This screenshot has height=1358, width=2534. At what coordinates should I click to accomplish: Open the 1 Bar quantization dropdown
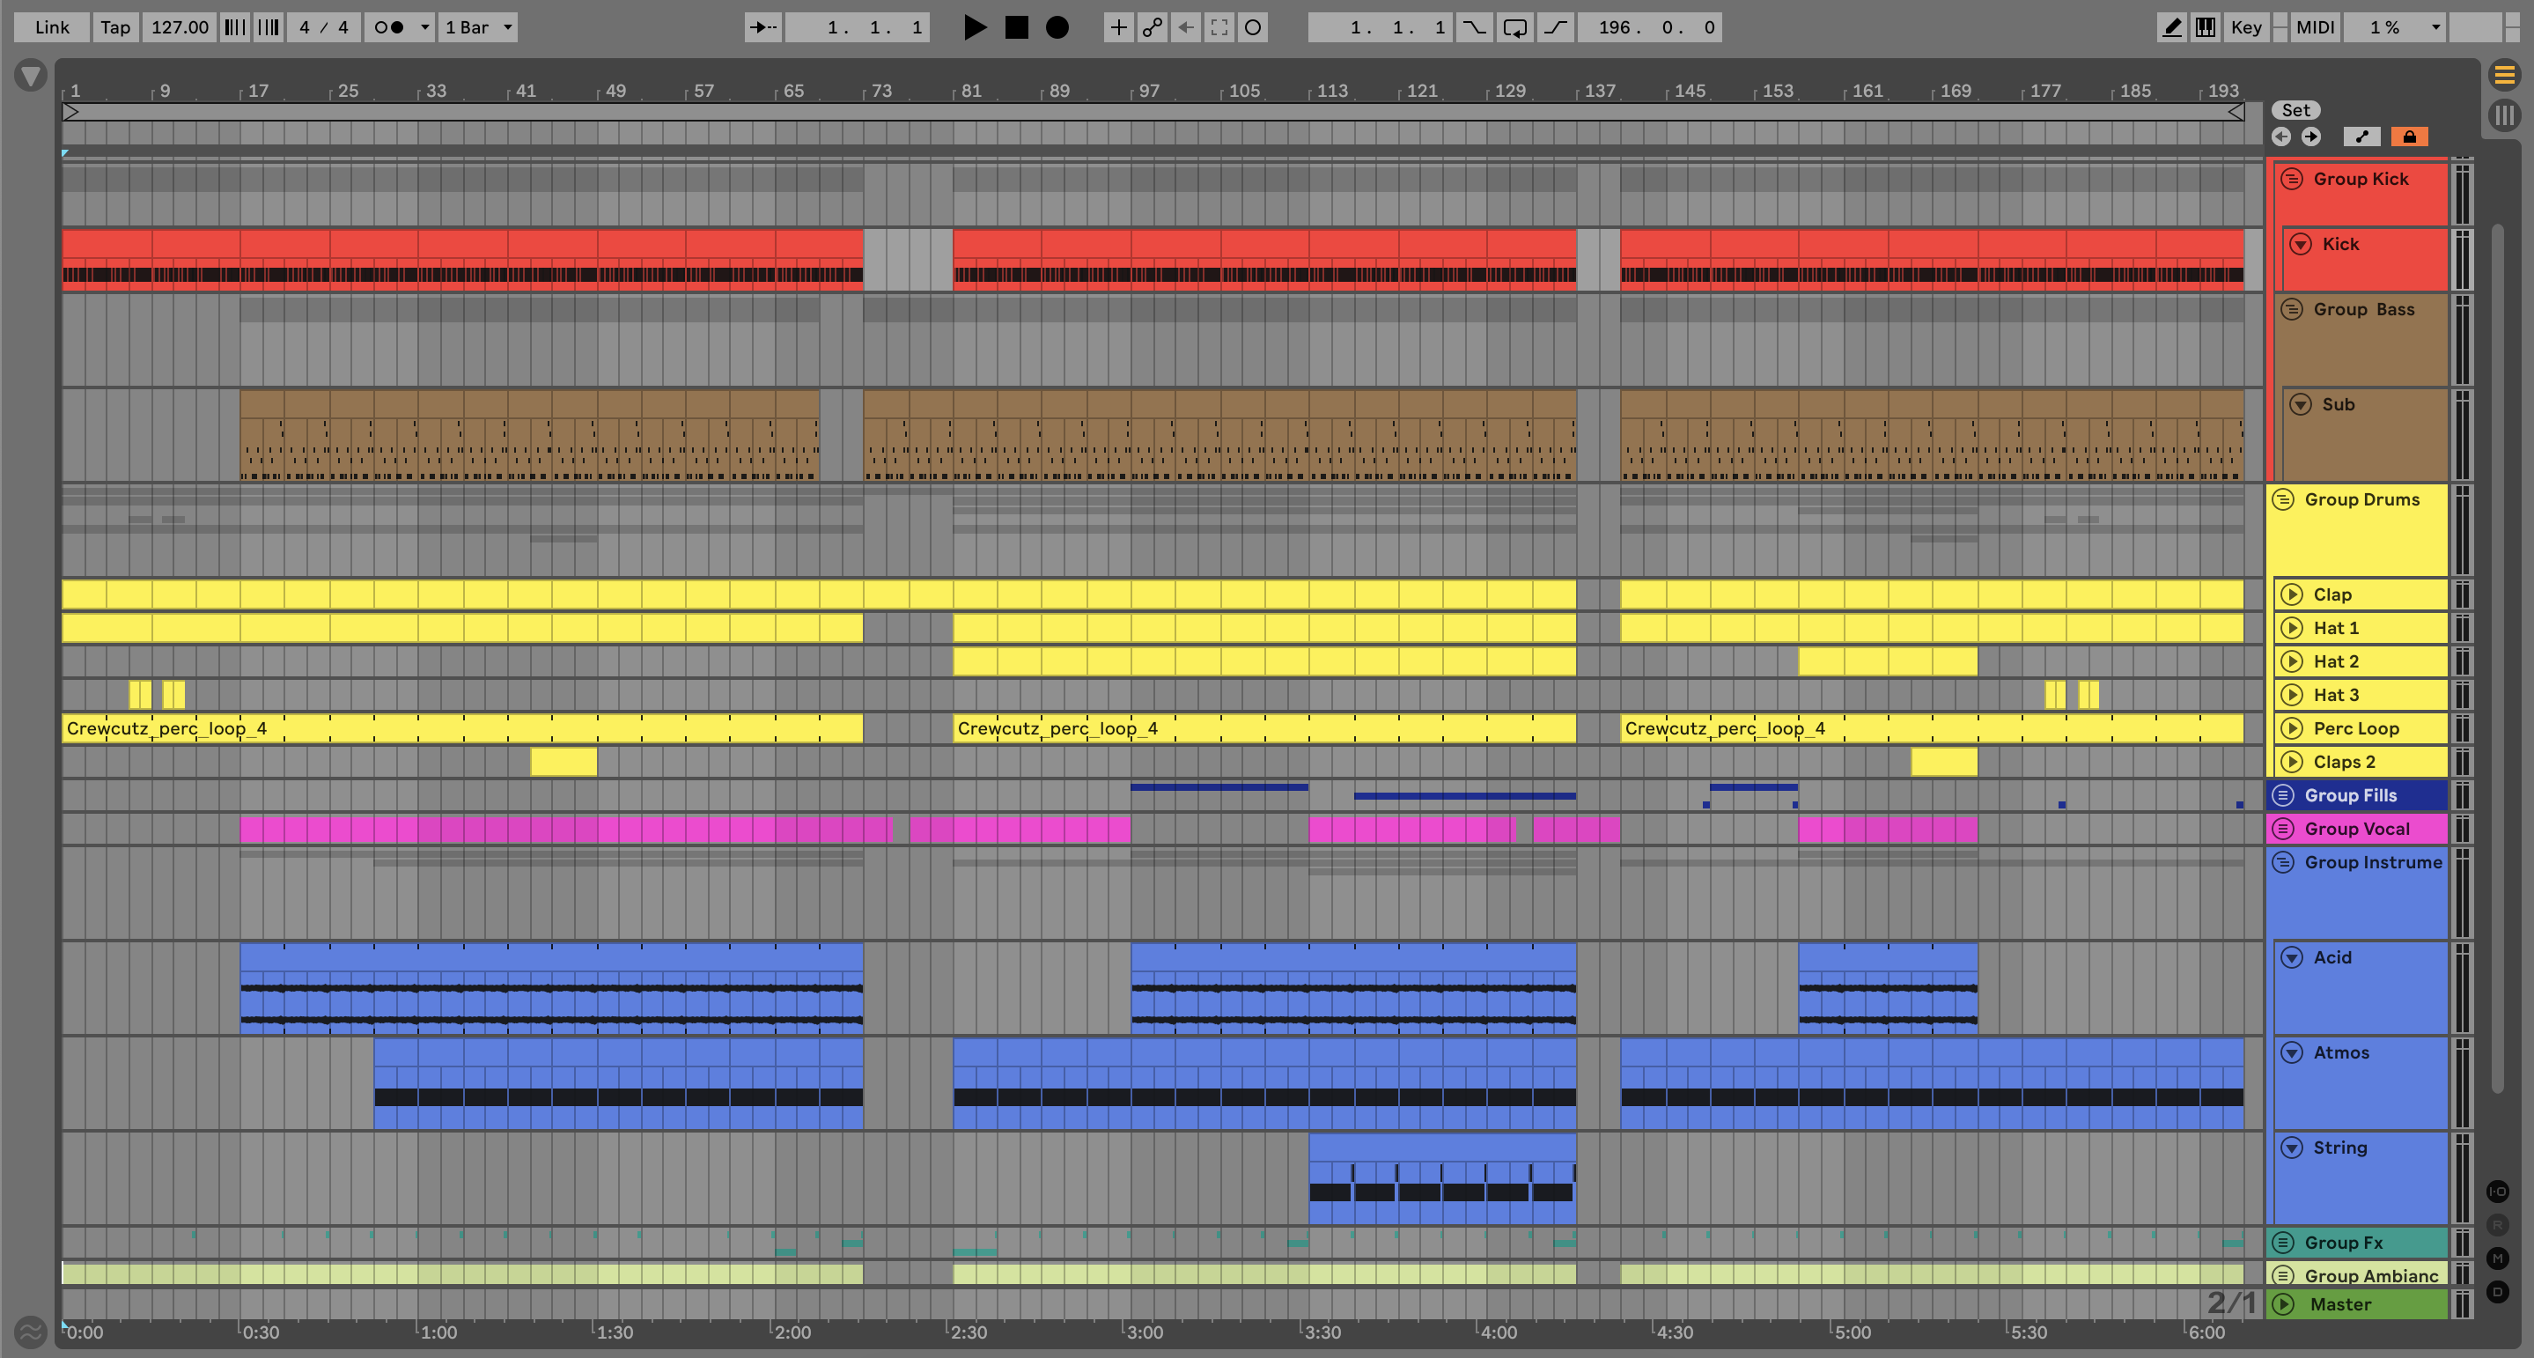478,27
